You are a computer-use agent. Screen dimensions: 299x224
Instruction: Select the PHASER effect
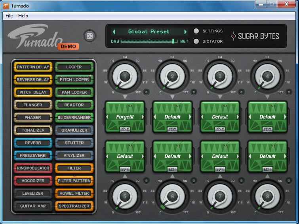click(x=33, y=117)
